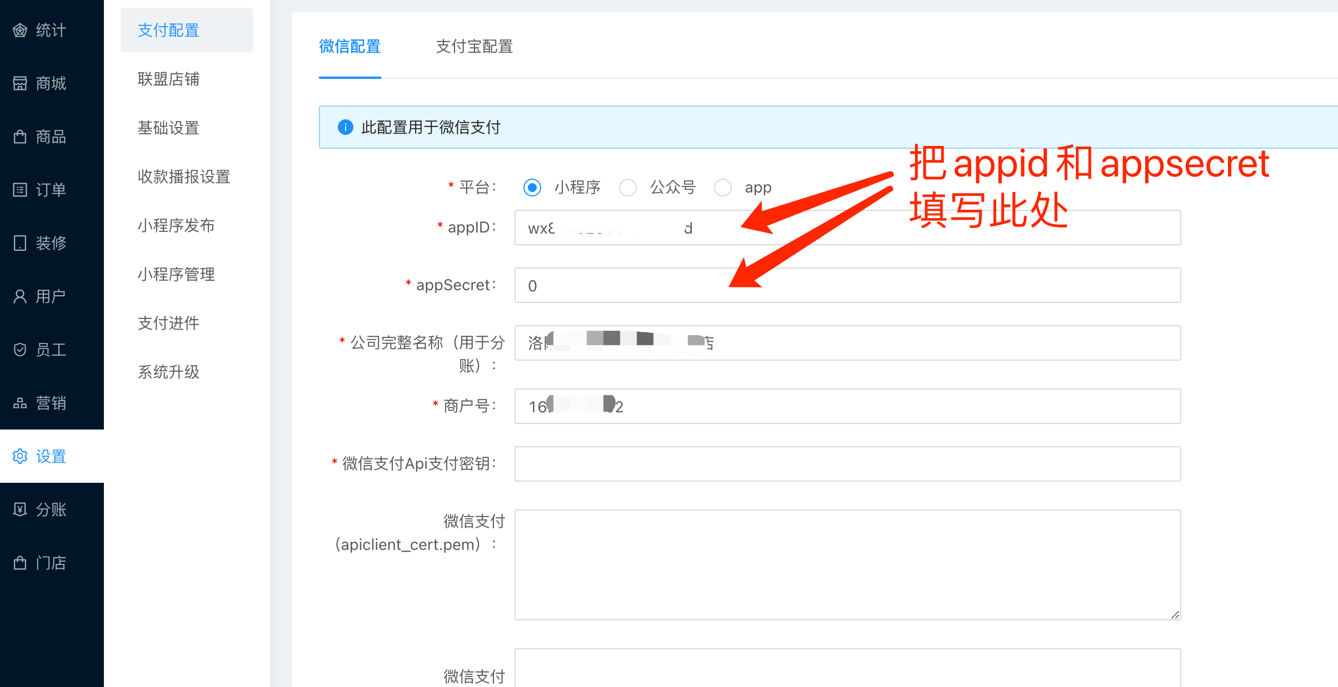This screenshot has width=1338, height=687.
Task: Switch to the 微信配置 tab
Action: pos(350,47)
